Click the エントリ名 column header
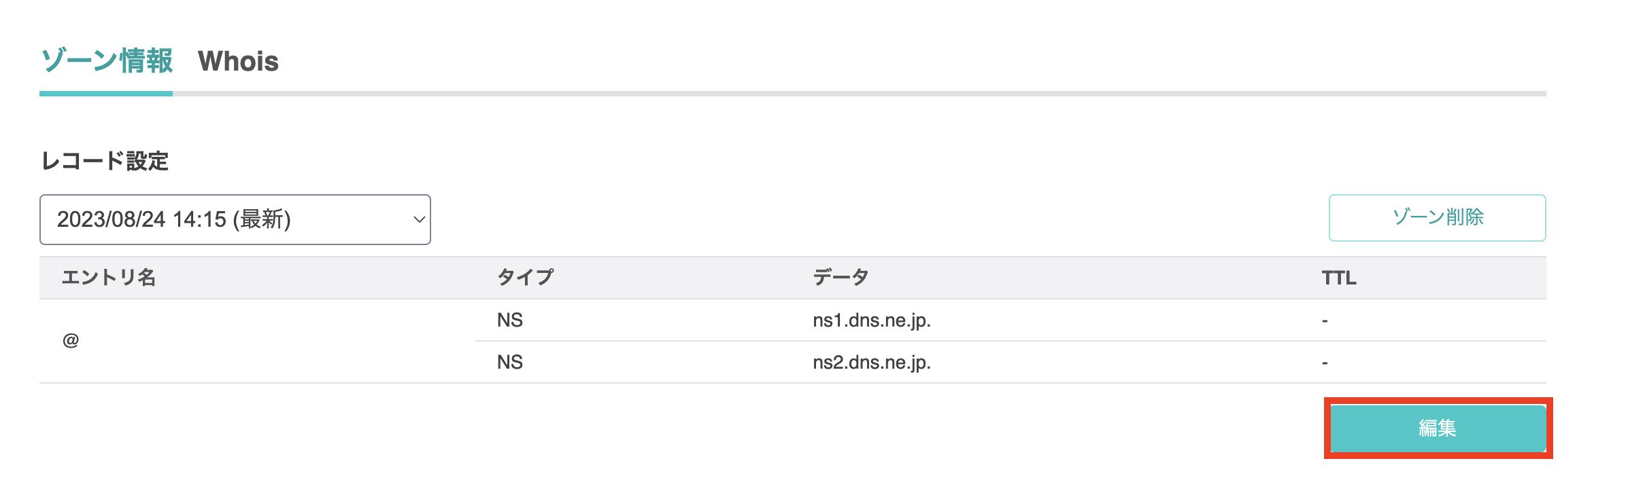This screenshot has width=1628, height=497. 109,278
